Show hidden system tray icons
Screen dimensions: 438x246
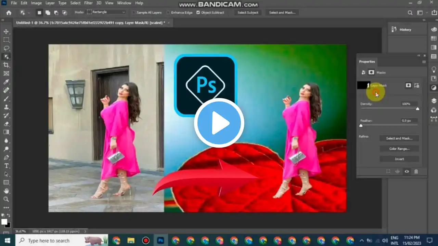362,240
